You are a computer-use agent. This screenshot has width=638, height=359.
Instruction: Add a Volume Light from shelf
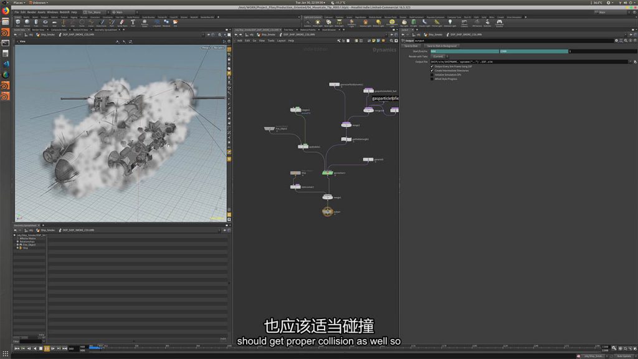[365, 23]
